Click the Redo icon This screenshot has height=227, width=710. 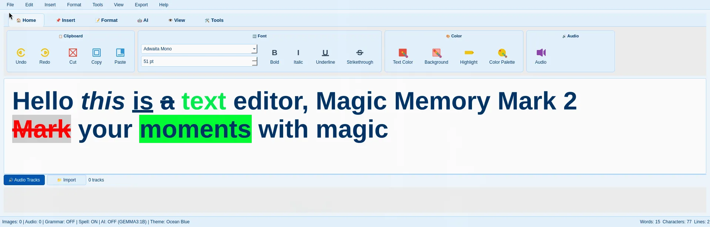(45, 53)
